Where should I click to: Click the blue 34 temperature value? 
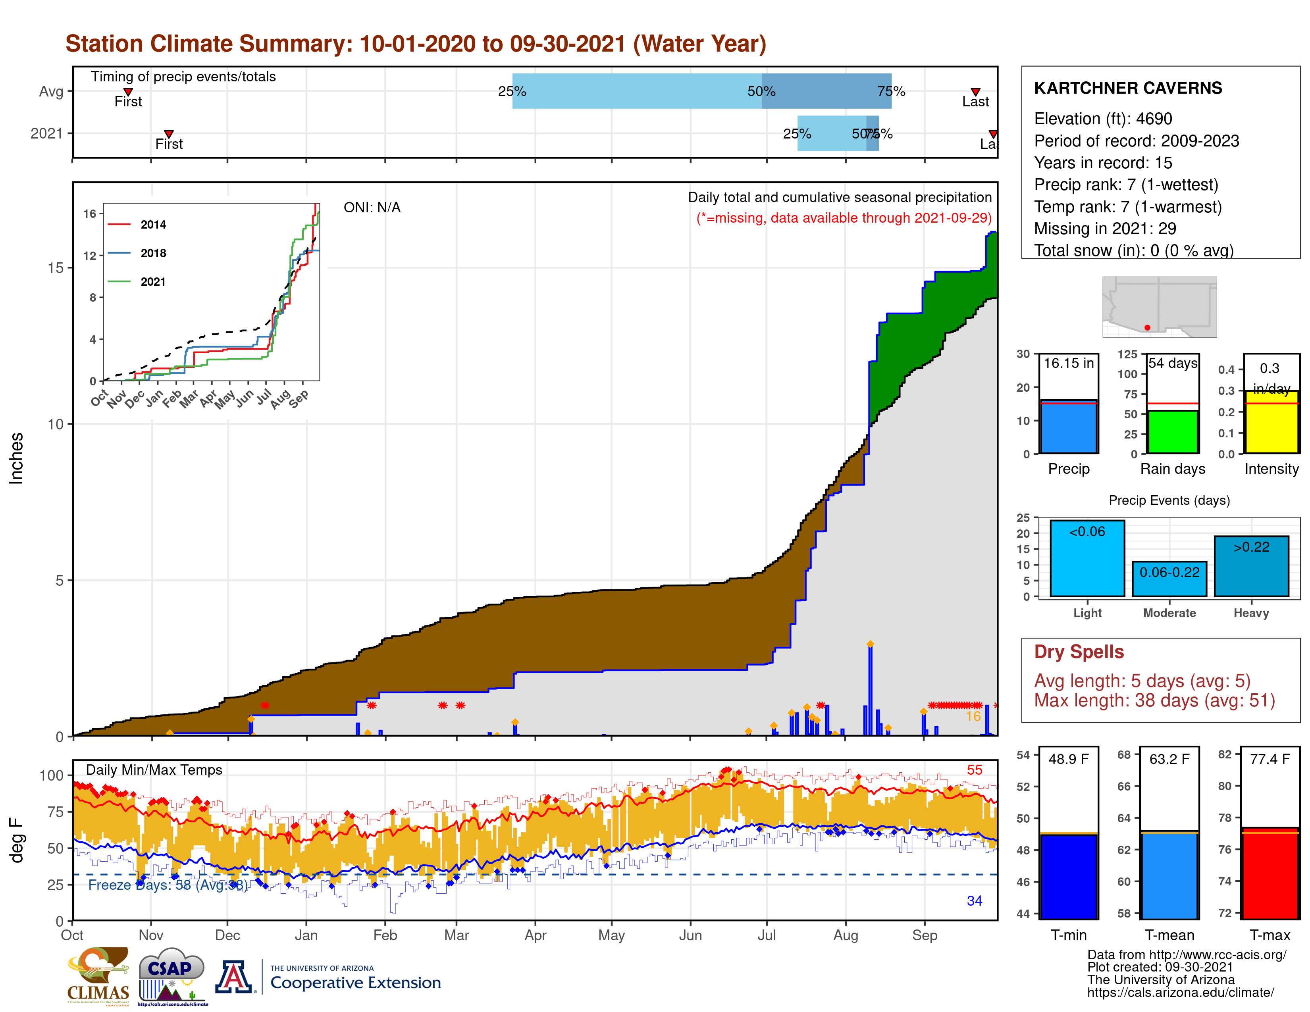click(974, 900)
